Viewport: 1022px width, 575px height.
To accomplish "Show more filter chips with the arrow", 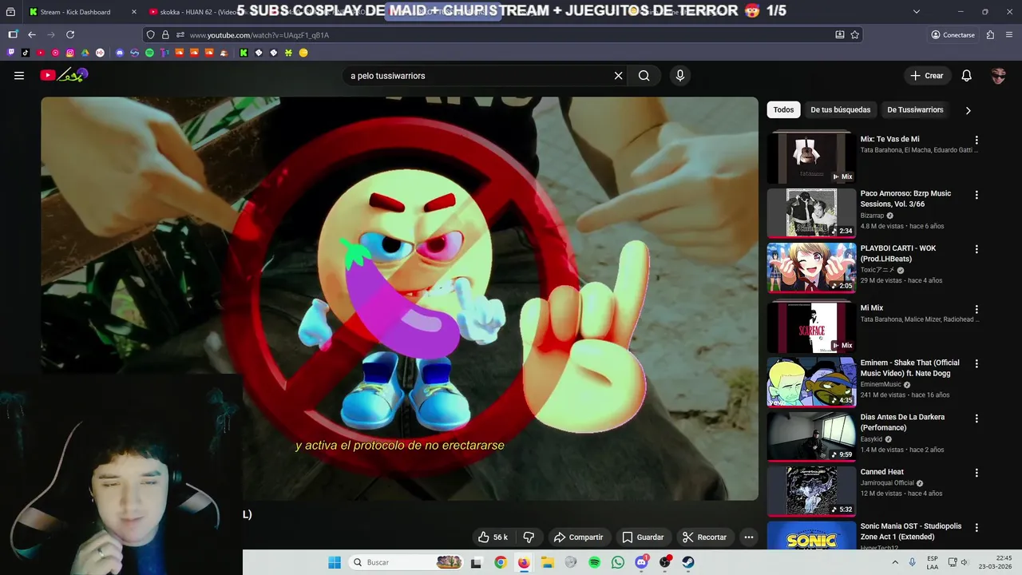I will 968,110.
